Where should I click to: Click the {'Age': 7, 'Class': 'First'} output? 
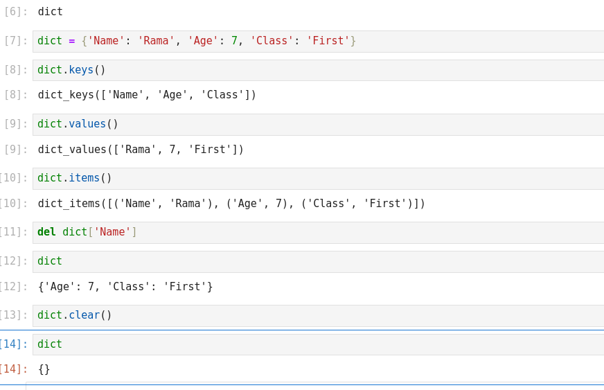(x=125, y=287)
